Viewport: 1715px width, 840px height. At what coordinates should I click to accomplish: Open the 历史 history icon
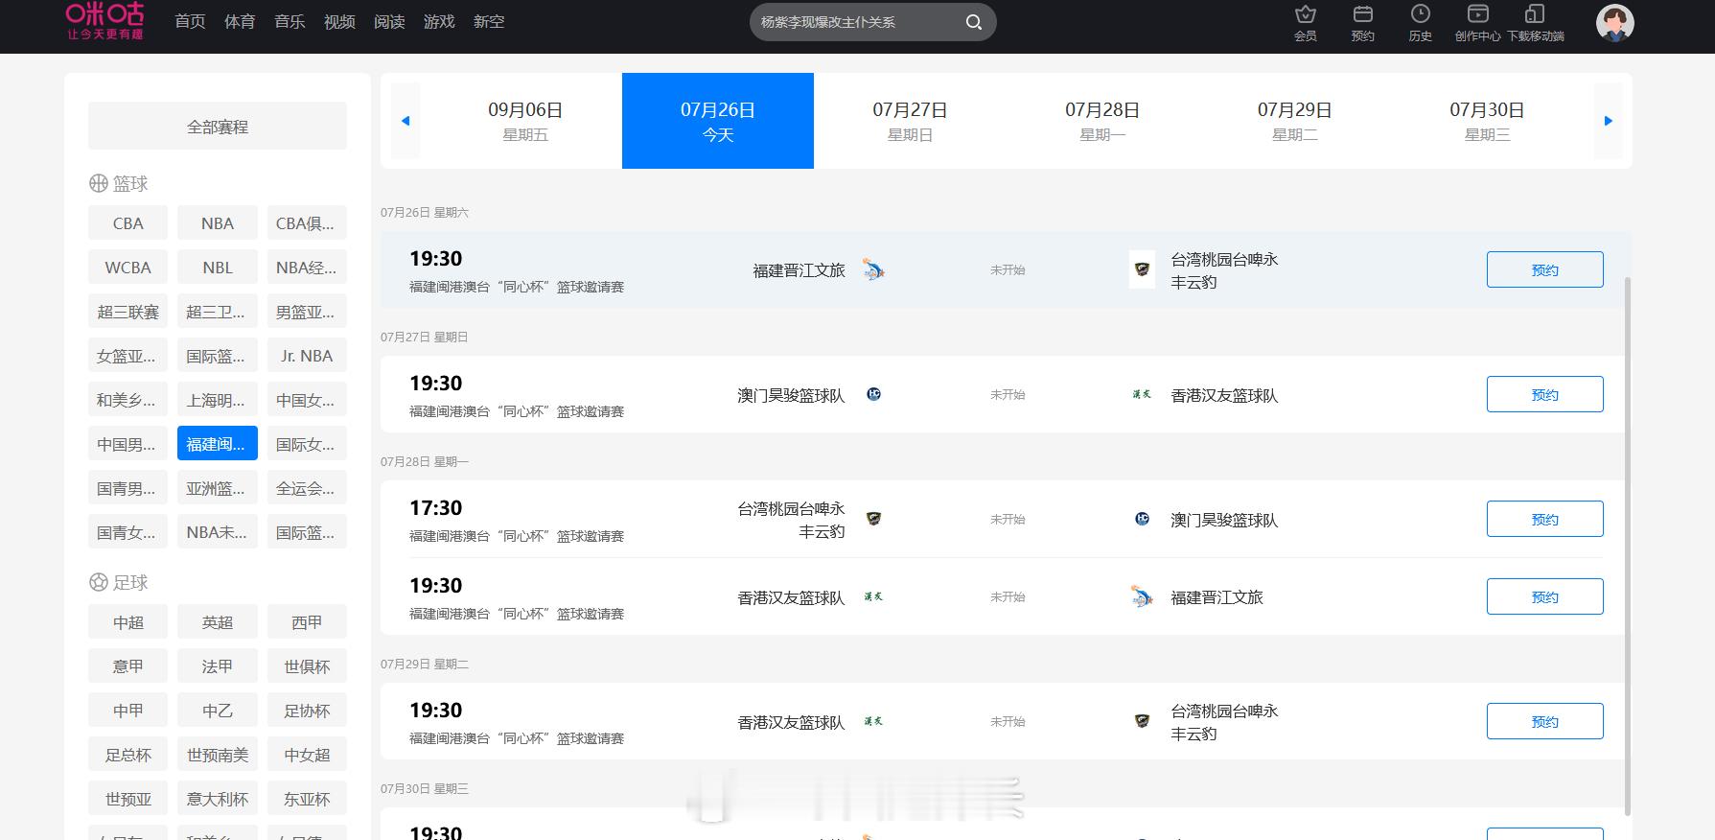pyautogui.click(x=1420, y=22)
